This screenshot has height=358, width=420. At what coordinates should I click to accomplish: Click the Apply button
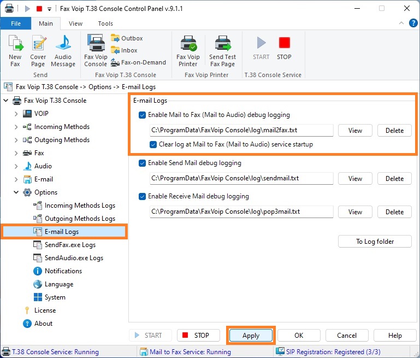tap(251, 336)
